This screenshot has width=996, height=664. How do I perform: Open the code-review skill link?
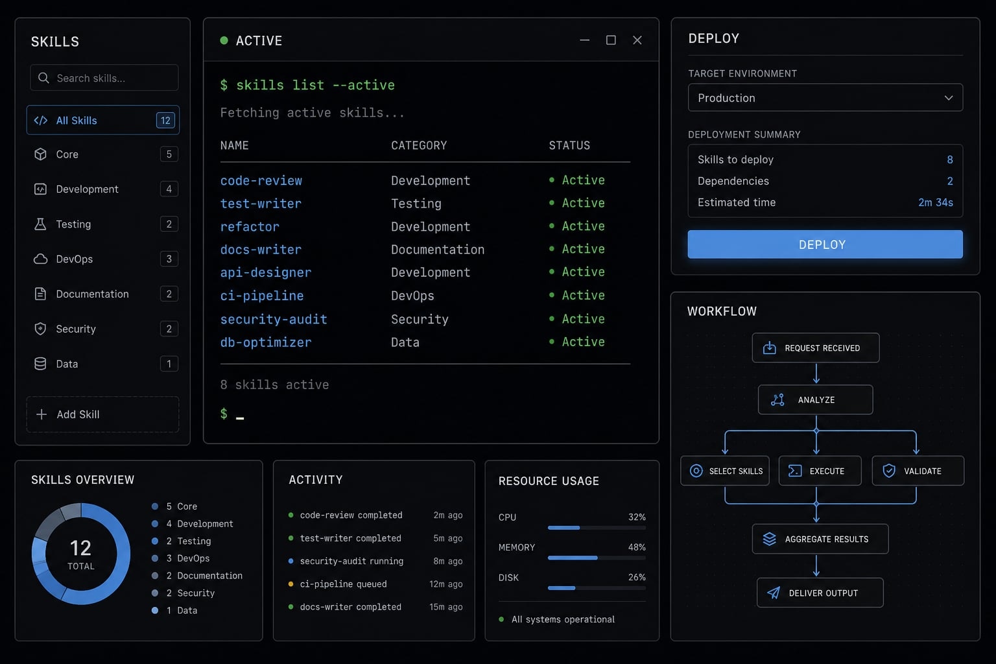(x=261, y=181)
